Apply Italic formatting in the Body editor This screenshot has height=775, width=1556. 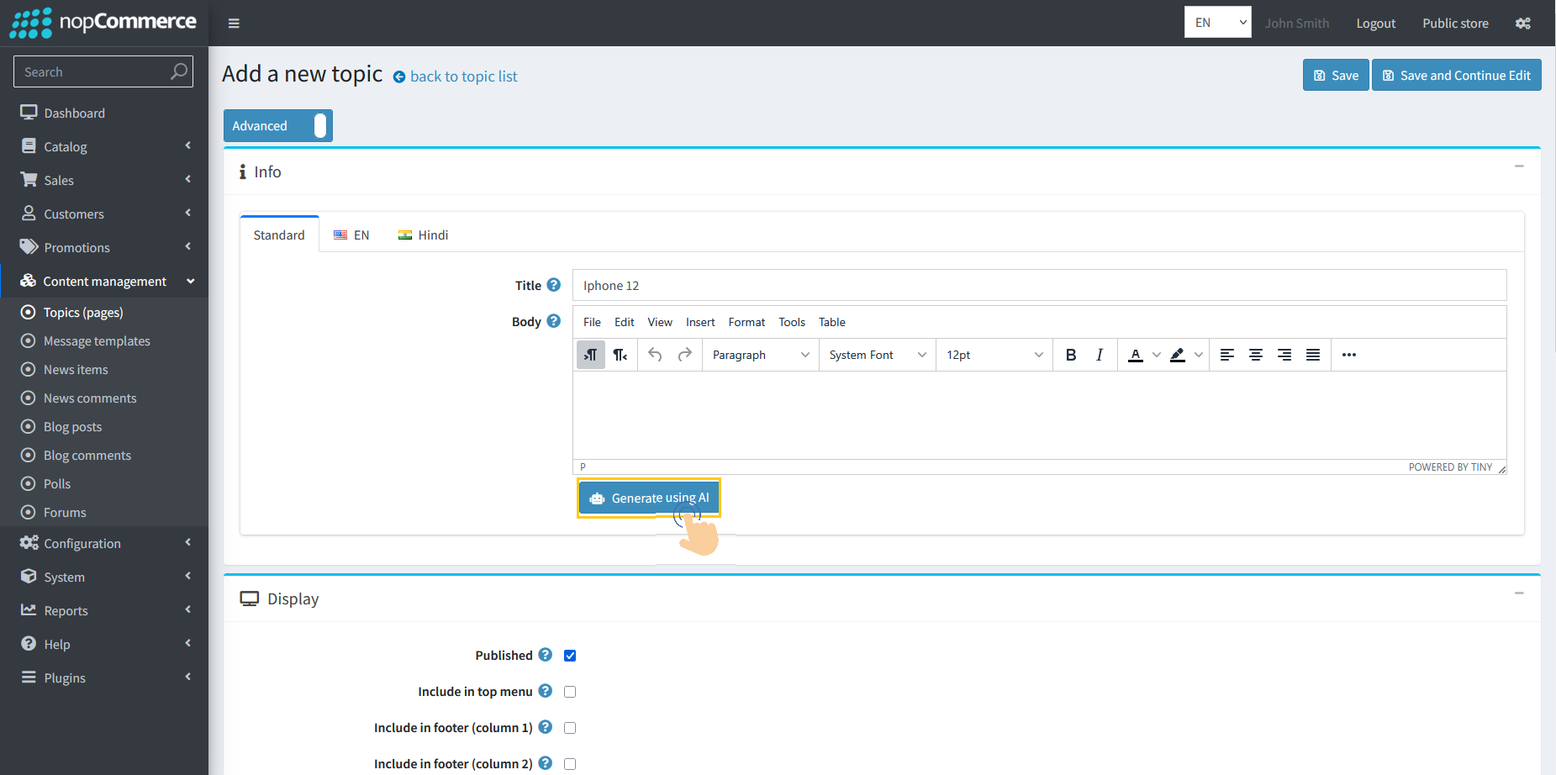point(1099,354)
